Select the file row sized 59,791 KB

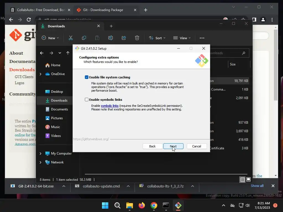pos(230,81)
